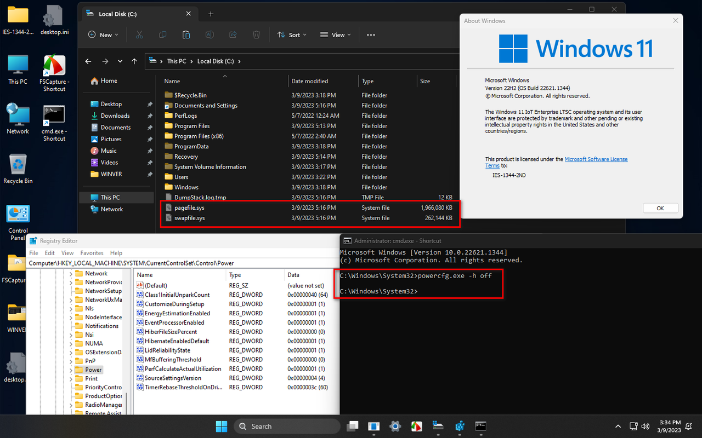Click the File Explorer icon on the taskbar
The width and height of the screenshot is (702, 438).
point(438,426)
